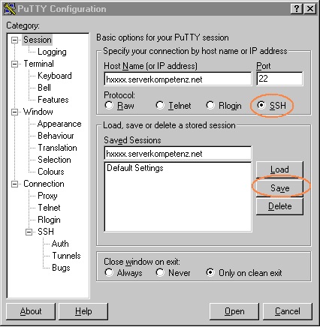This screenshot has height=327, width=320.
Task: Set close window on exit to Never
Action: (x=160, y=272)
